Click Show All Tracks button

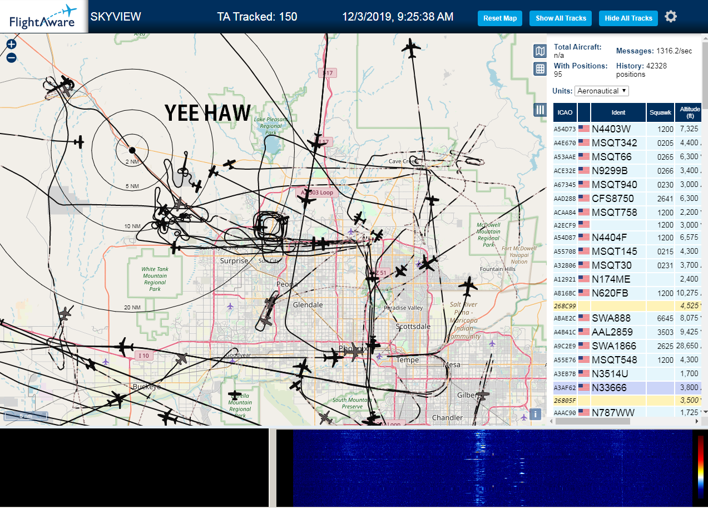(x=561, y=18)
